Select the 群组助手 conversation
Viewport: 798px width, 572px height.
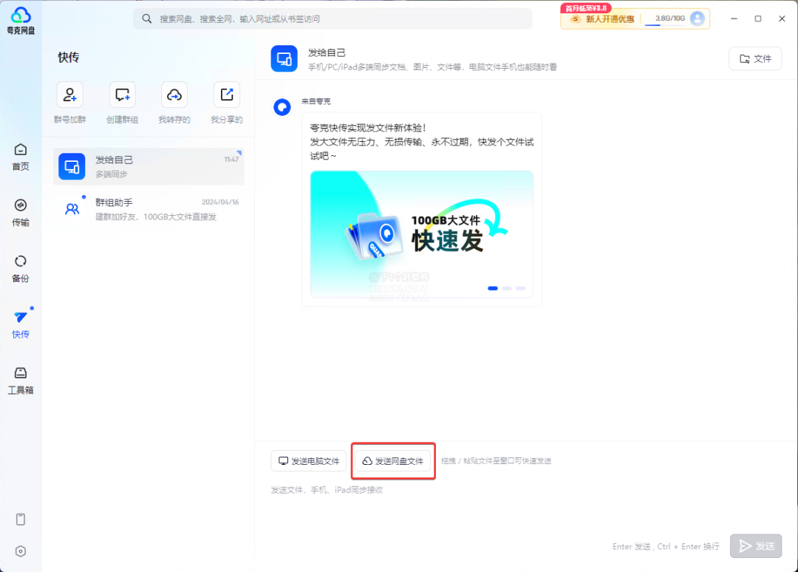tap(149, 209)
